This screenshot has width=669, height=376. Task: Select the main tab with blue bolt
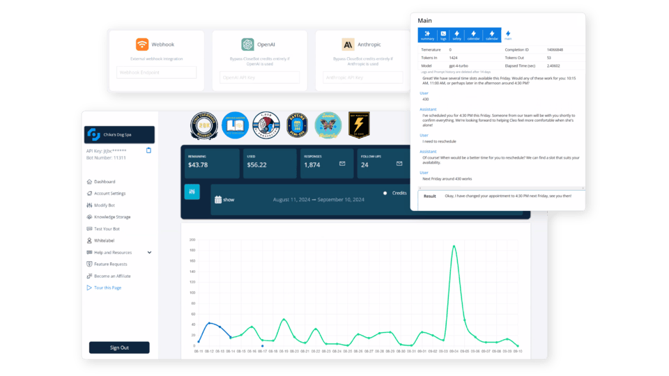[x=508, y=35]
